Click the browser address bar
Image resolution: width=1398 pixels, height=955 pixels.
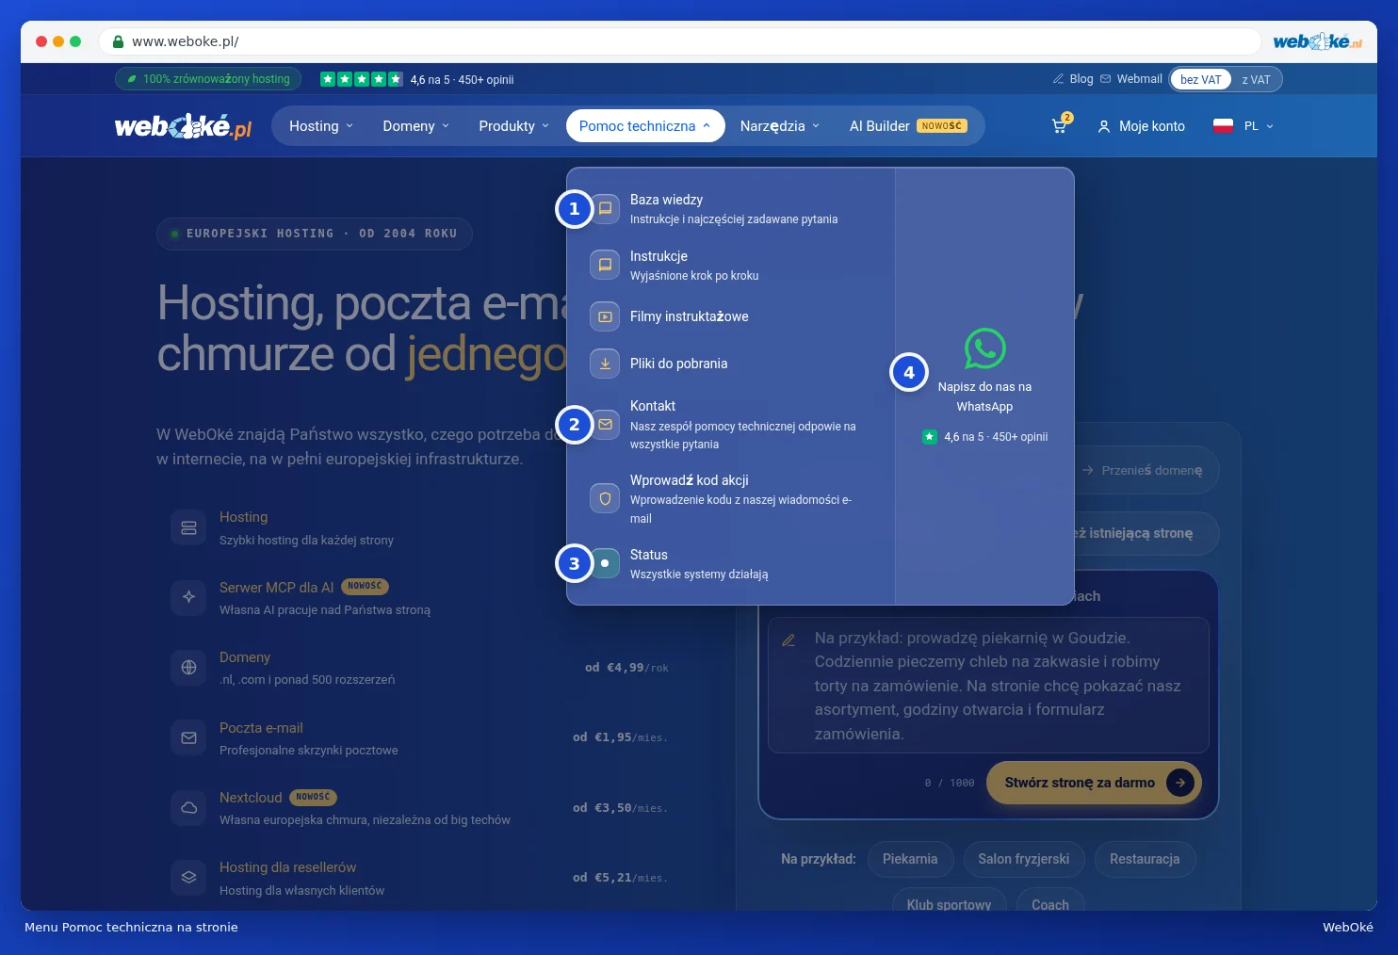coord(680,41)
